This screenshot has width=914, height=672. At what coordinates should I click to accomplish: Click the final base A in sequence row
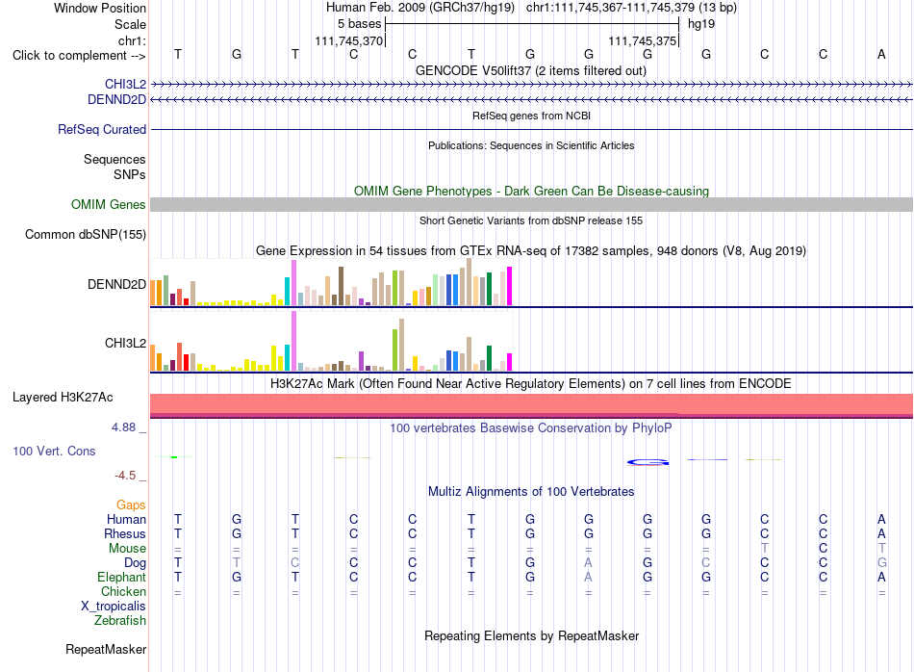point(881,54)
